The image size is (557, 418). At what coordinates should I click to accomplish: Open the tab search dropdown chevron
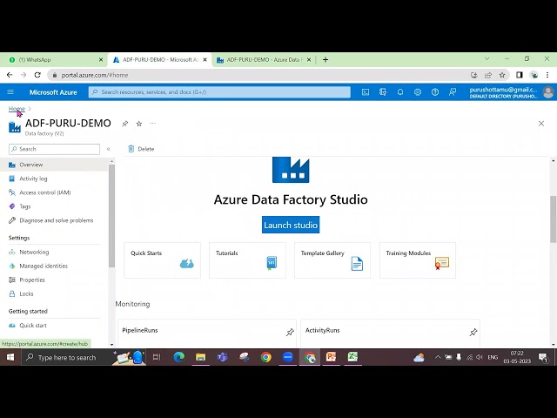click(487, 58)
